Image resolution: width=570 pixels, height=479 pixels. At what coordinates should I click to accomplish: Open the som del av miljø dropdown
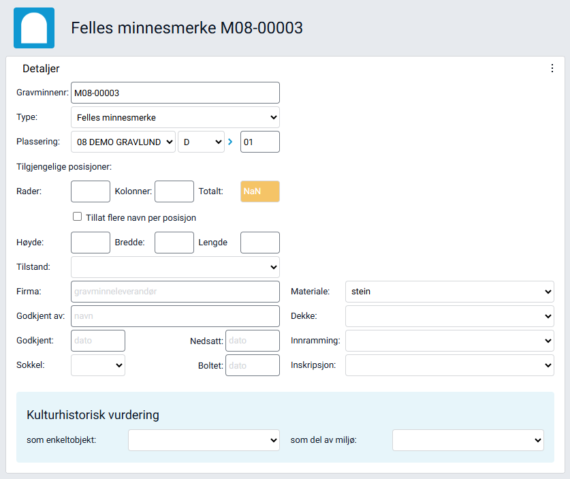(x=467, y=439)
